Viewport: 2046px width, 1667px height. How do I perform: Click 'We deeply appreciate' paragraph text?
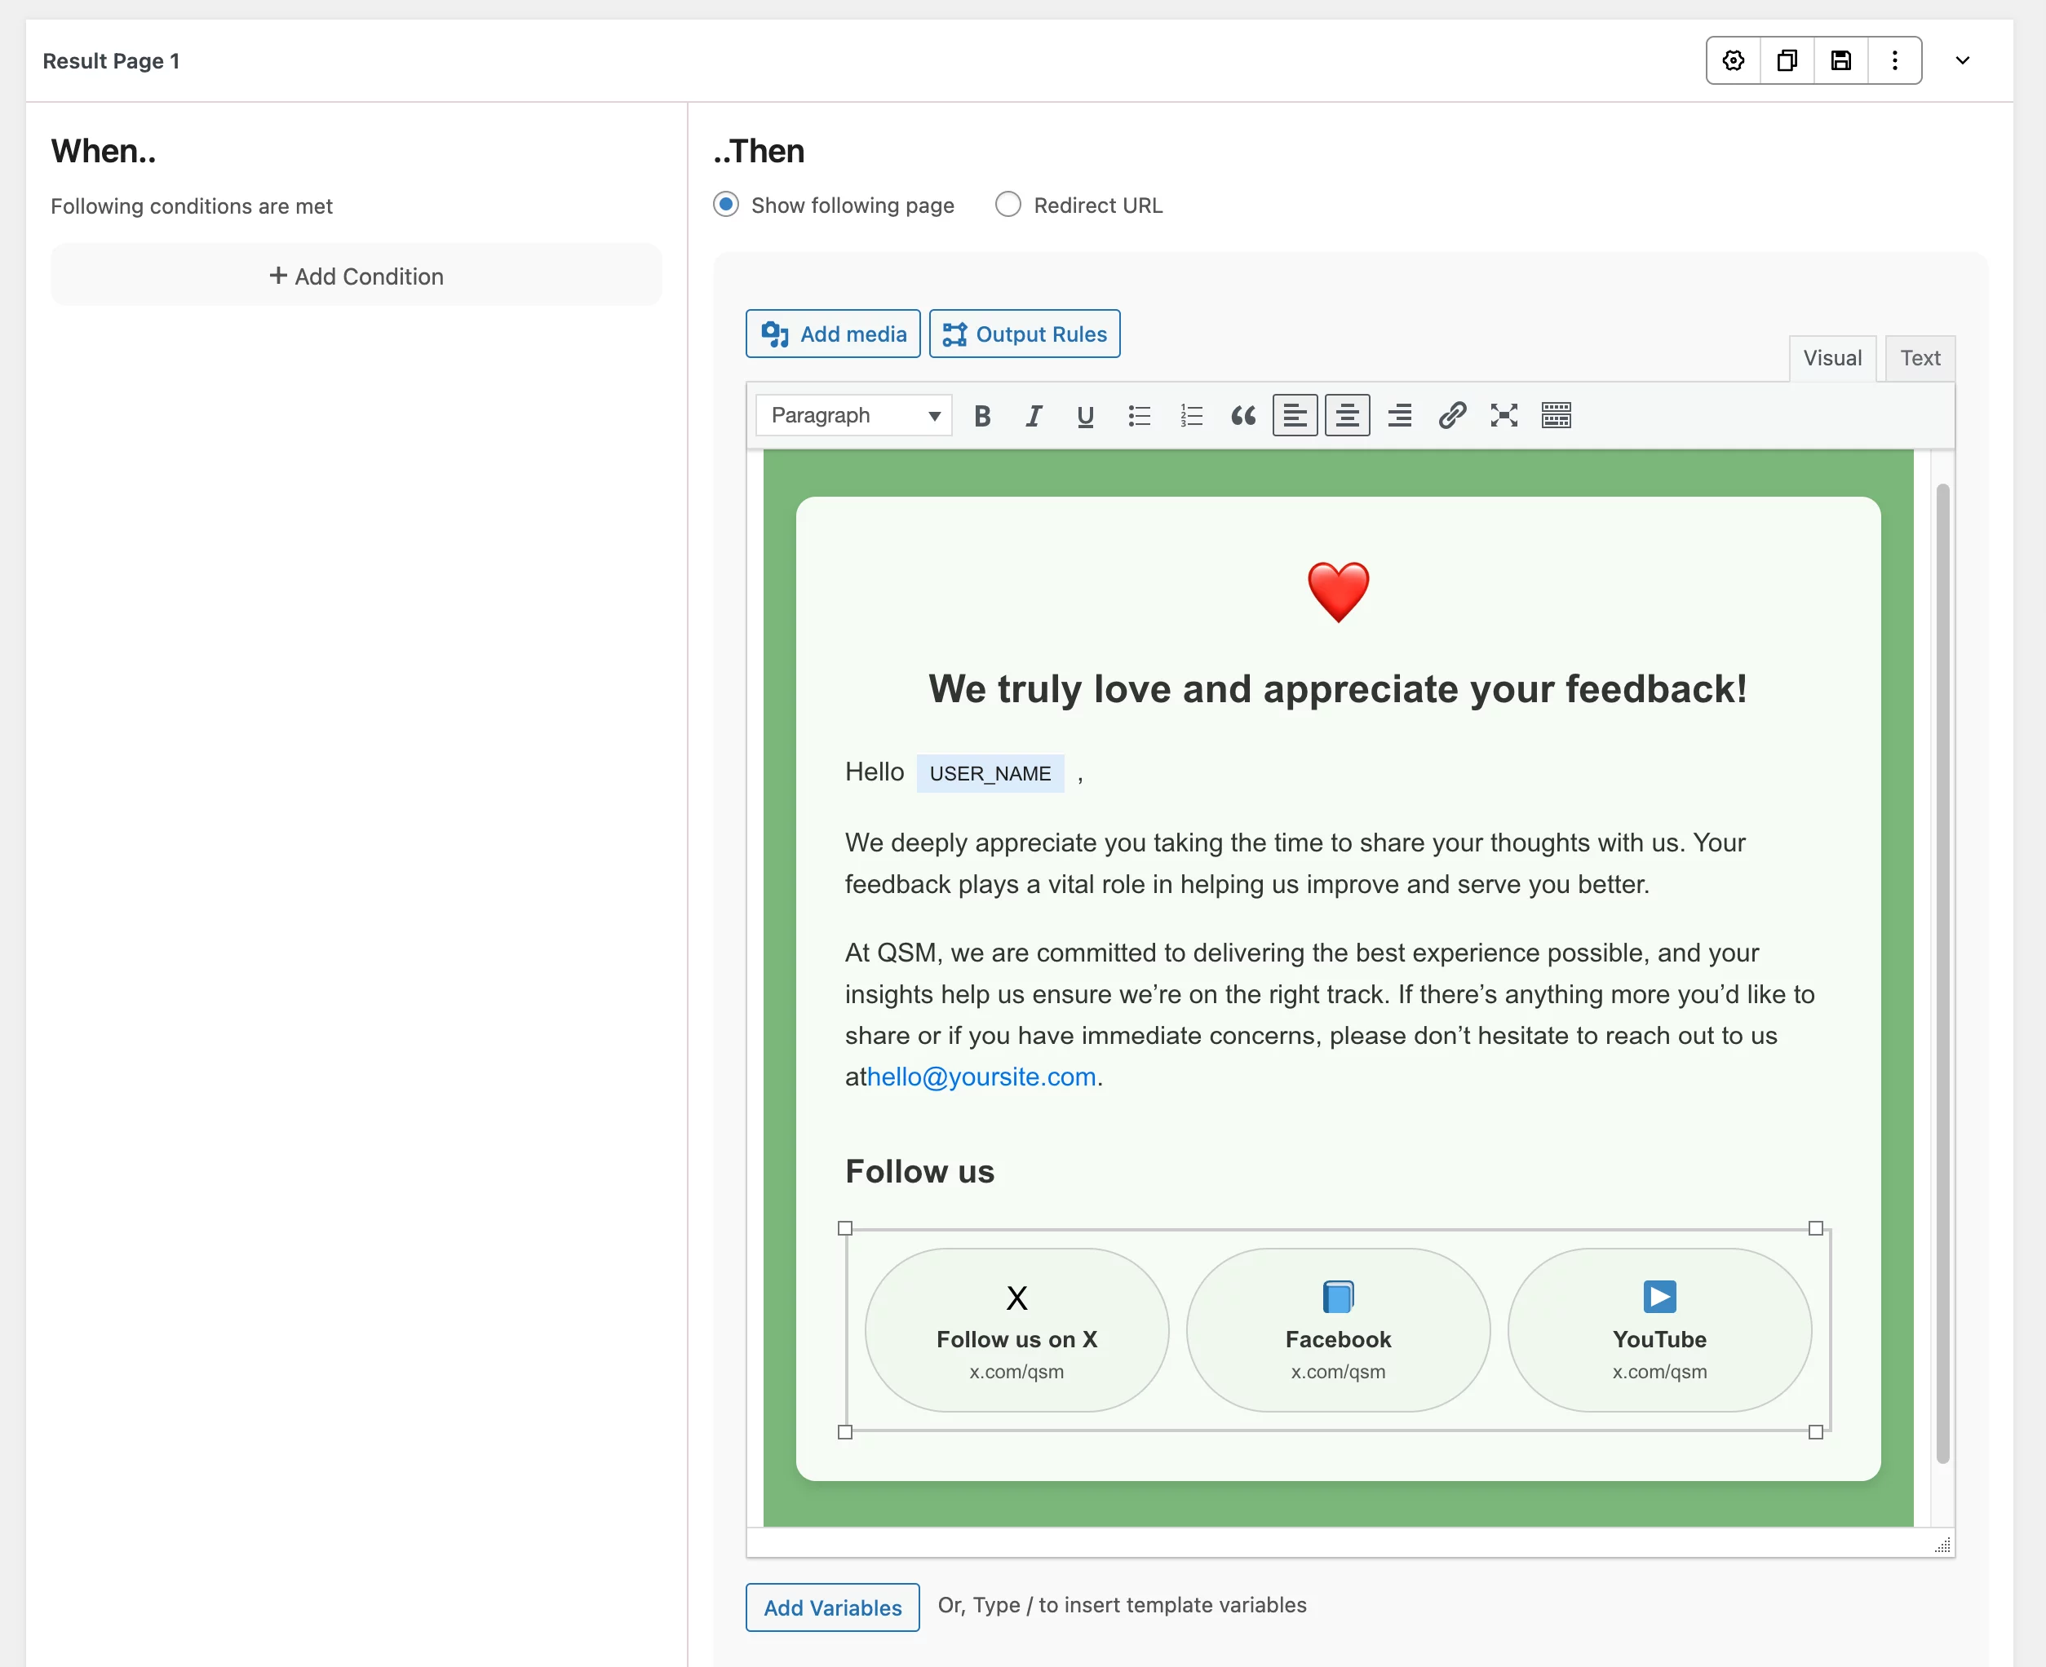1295,863
